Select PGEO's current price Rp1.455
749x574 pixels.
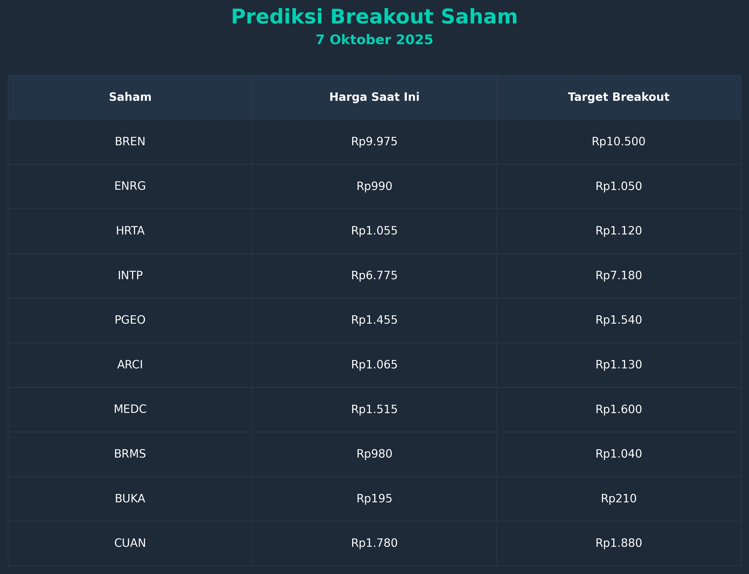[x=374, y=320]
